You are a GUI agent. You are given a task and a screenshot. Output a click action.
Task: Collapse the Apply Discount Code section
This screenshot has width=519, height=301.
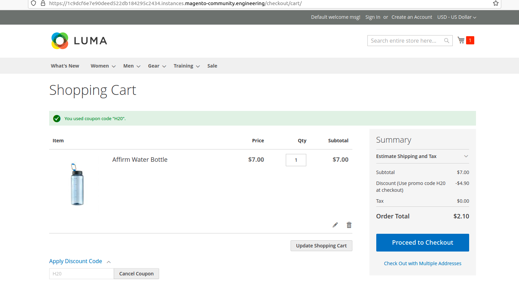[x=75, y=261]
